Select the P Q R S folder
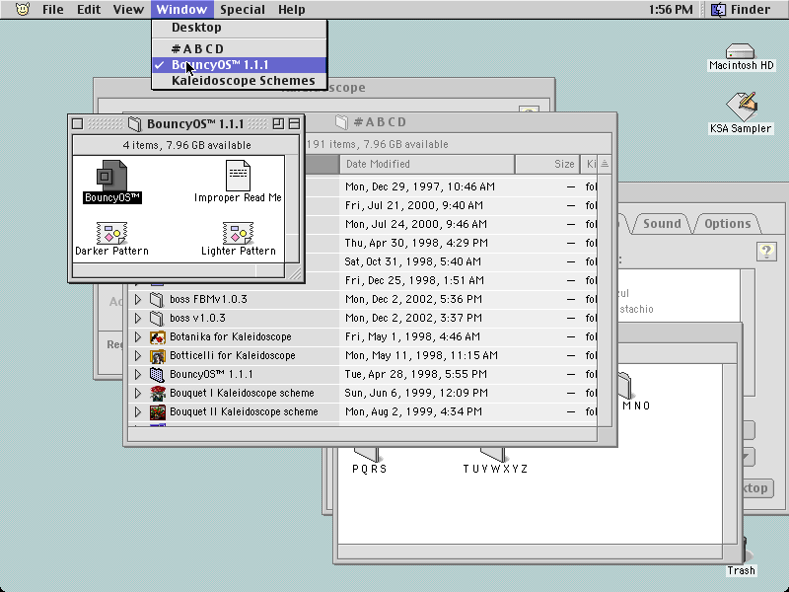 point(367,455)
